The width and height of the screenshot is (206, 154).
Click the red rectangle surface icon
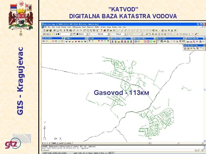(145, 42)
